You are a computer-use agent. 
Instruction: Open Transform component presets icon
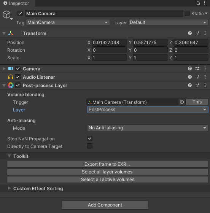pyautogui.click(x=197, y=33)
